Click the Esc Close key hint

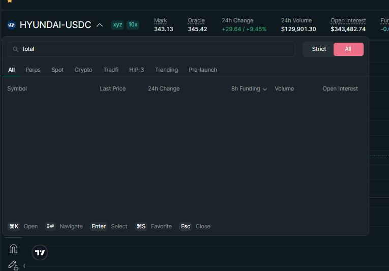coord(186,227)
